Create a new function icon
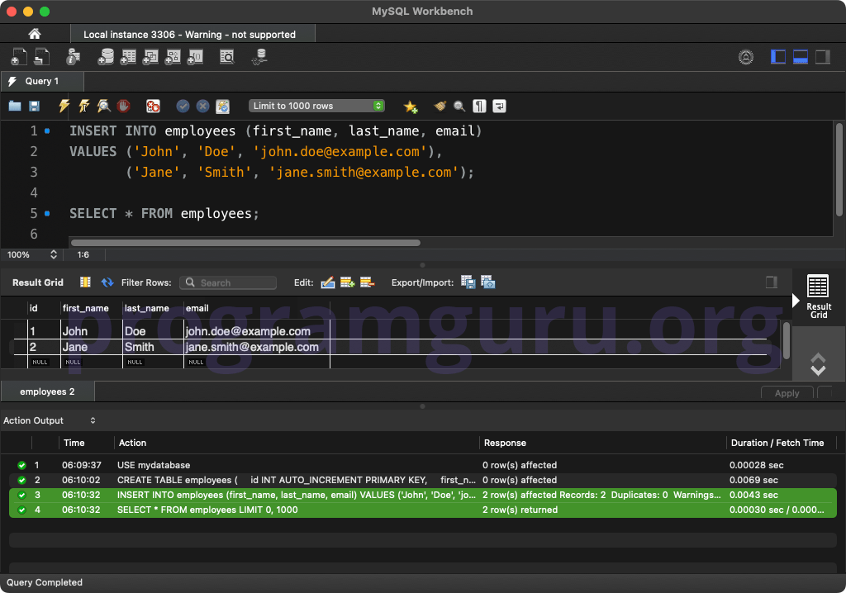Image resolution: width=846 pixels, height=593 pixels. point(195,57)
